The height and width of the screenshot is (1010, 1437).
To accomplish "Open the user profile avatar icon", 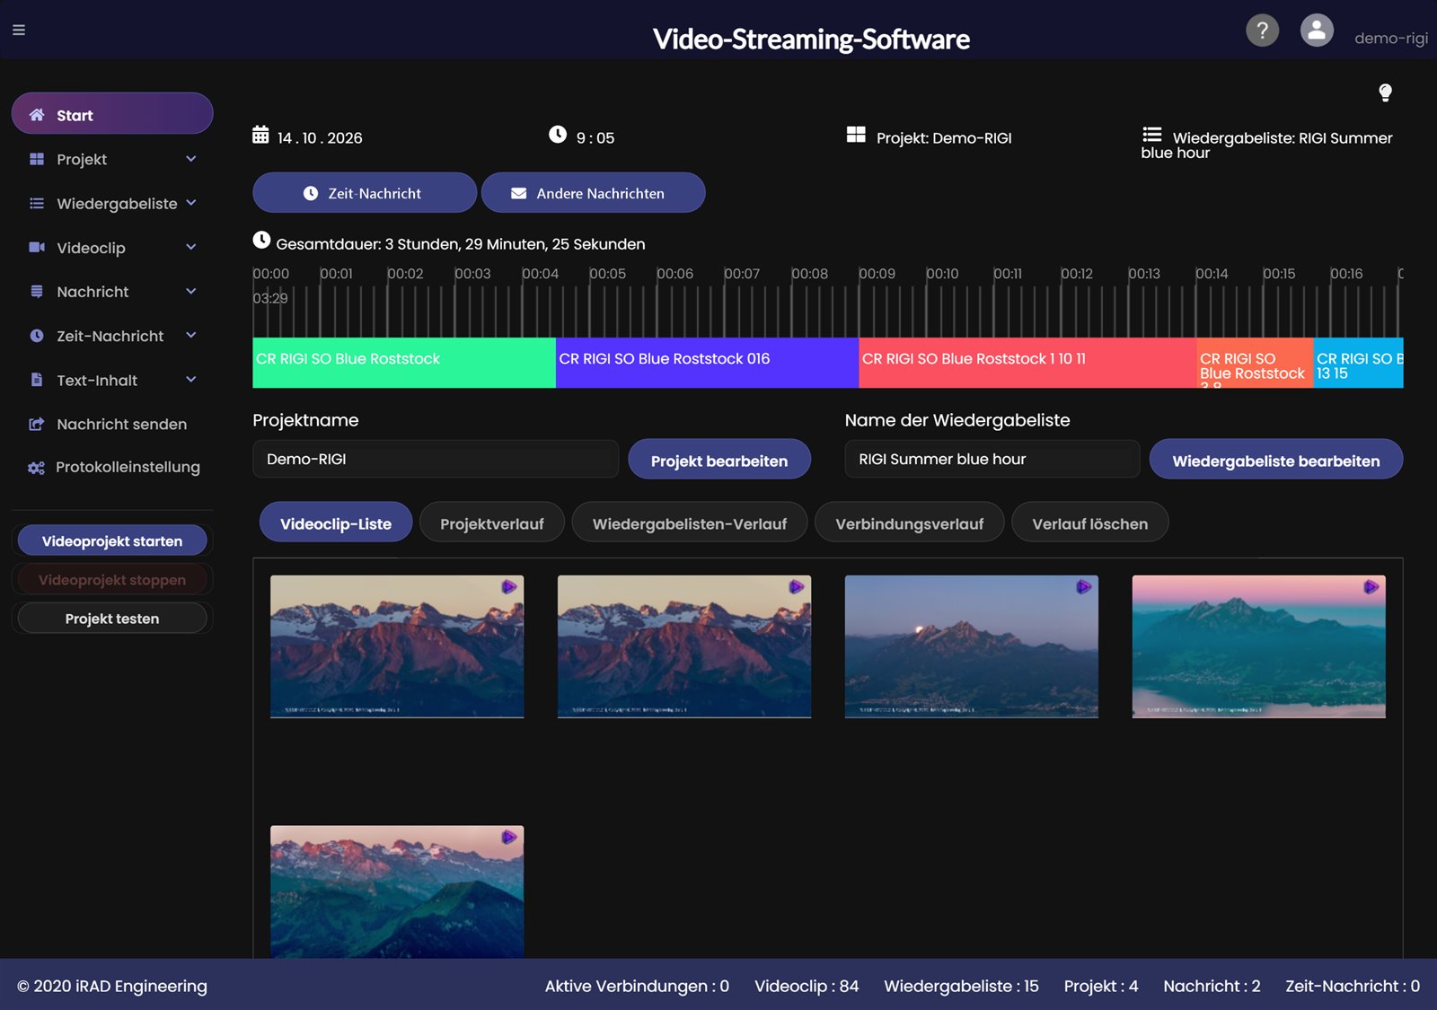I will 1317,31.
